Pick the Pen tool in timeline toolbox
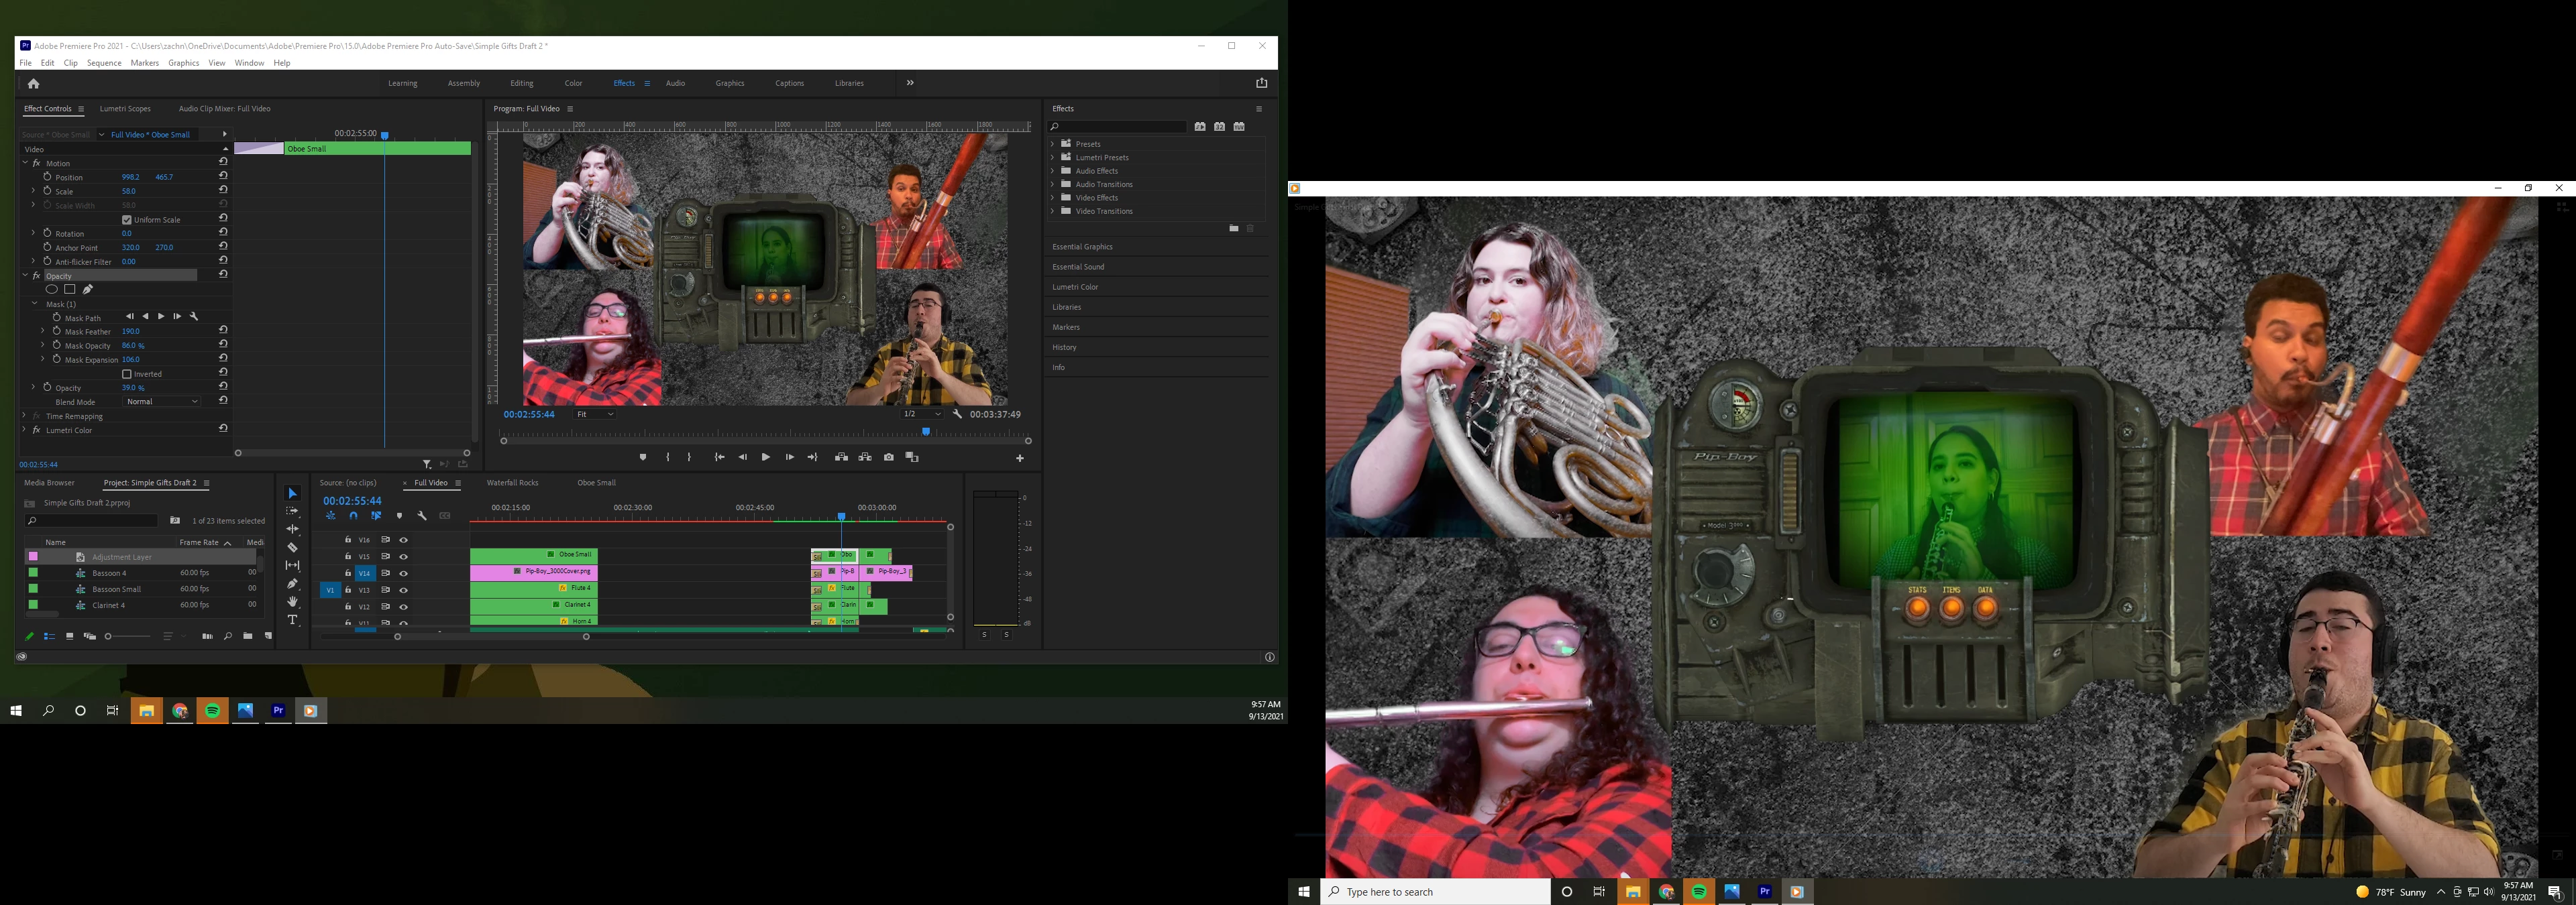2576x905 pixels. pos(292,583)
